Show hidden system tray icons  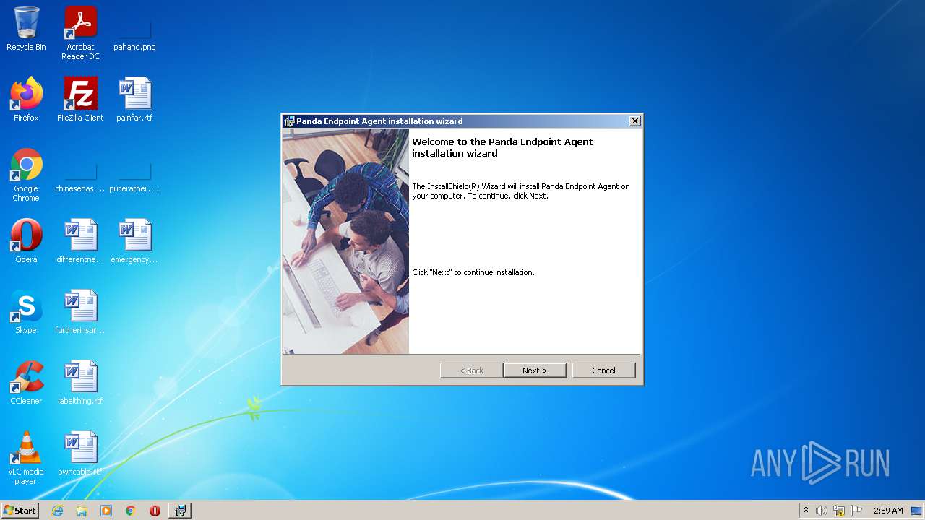pyautogui.click(x=806, y=511)
